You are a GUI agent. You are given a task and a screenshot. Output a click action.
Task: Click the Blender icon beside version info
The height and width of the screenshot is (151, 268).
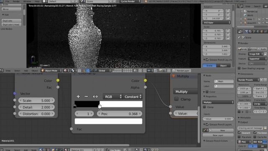coord(146,1)
